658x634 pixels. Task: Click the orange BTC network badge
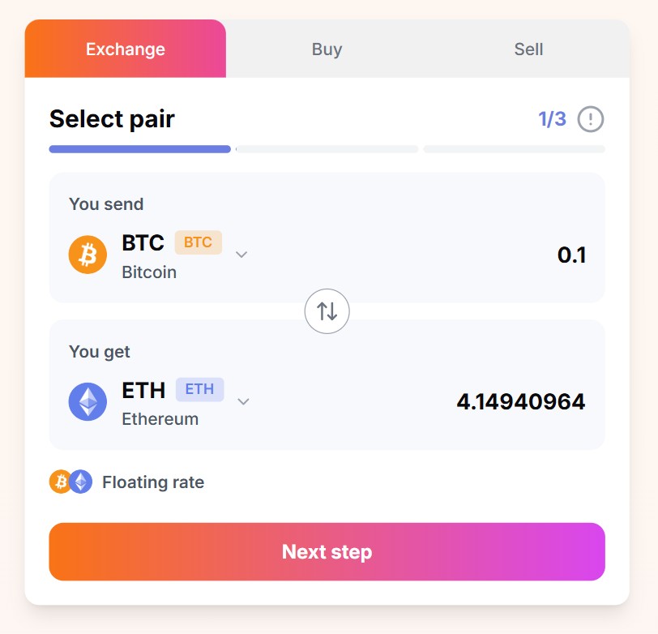(x=198, y=242)
